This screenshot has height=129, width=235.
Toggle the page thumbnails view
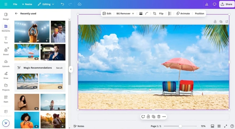[x=212, y=126]
